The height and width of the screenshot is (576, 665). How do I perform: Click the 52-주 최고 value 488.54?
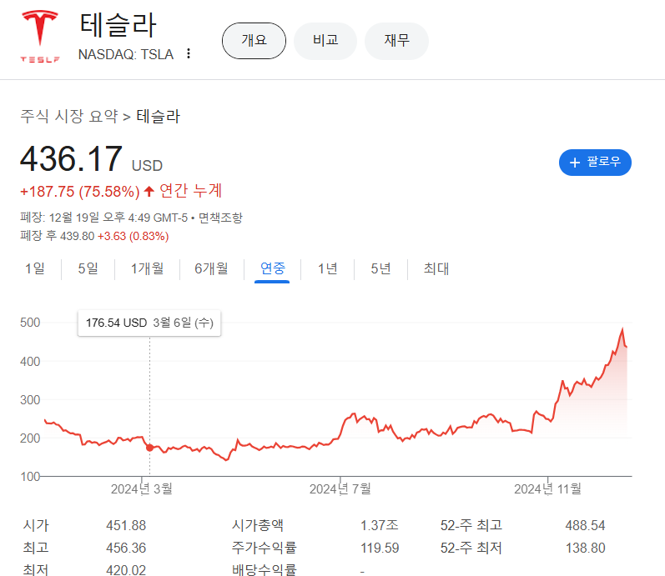585,525
